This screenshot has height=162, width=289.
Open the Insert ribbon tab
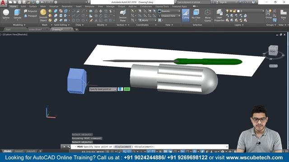pyautogui.click(x=79, y=6)
